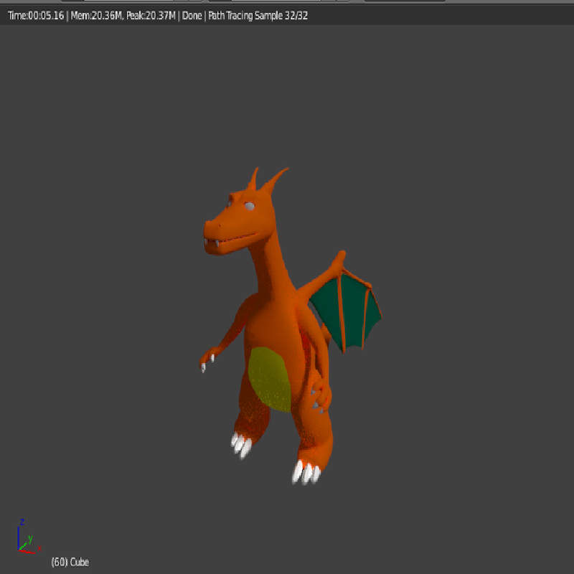Click the dragon's white eye
The height and width of the screenshot is (574, 574).
pos(249,207)
